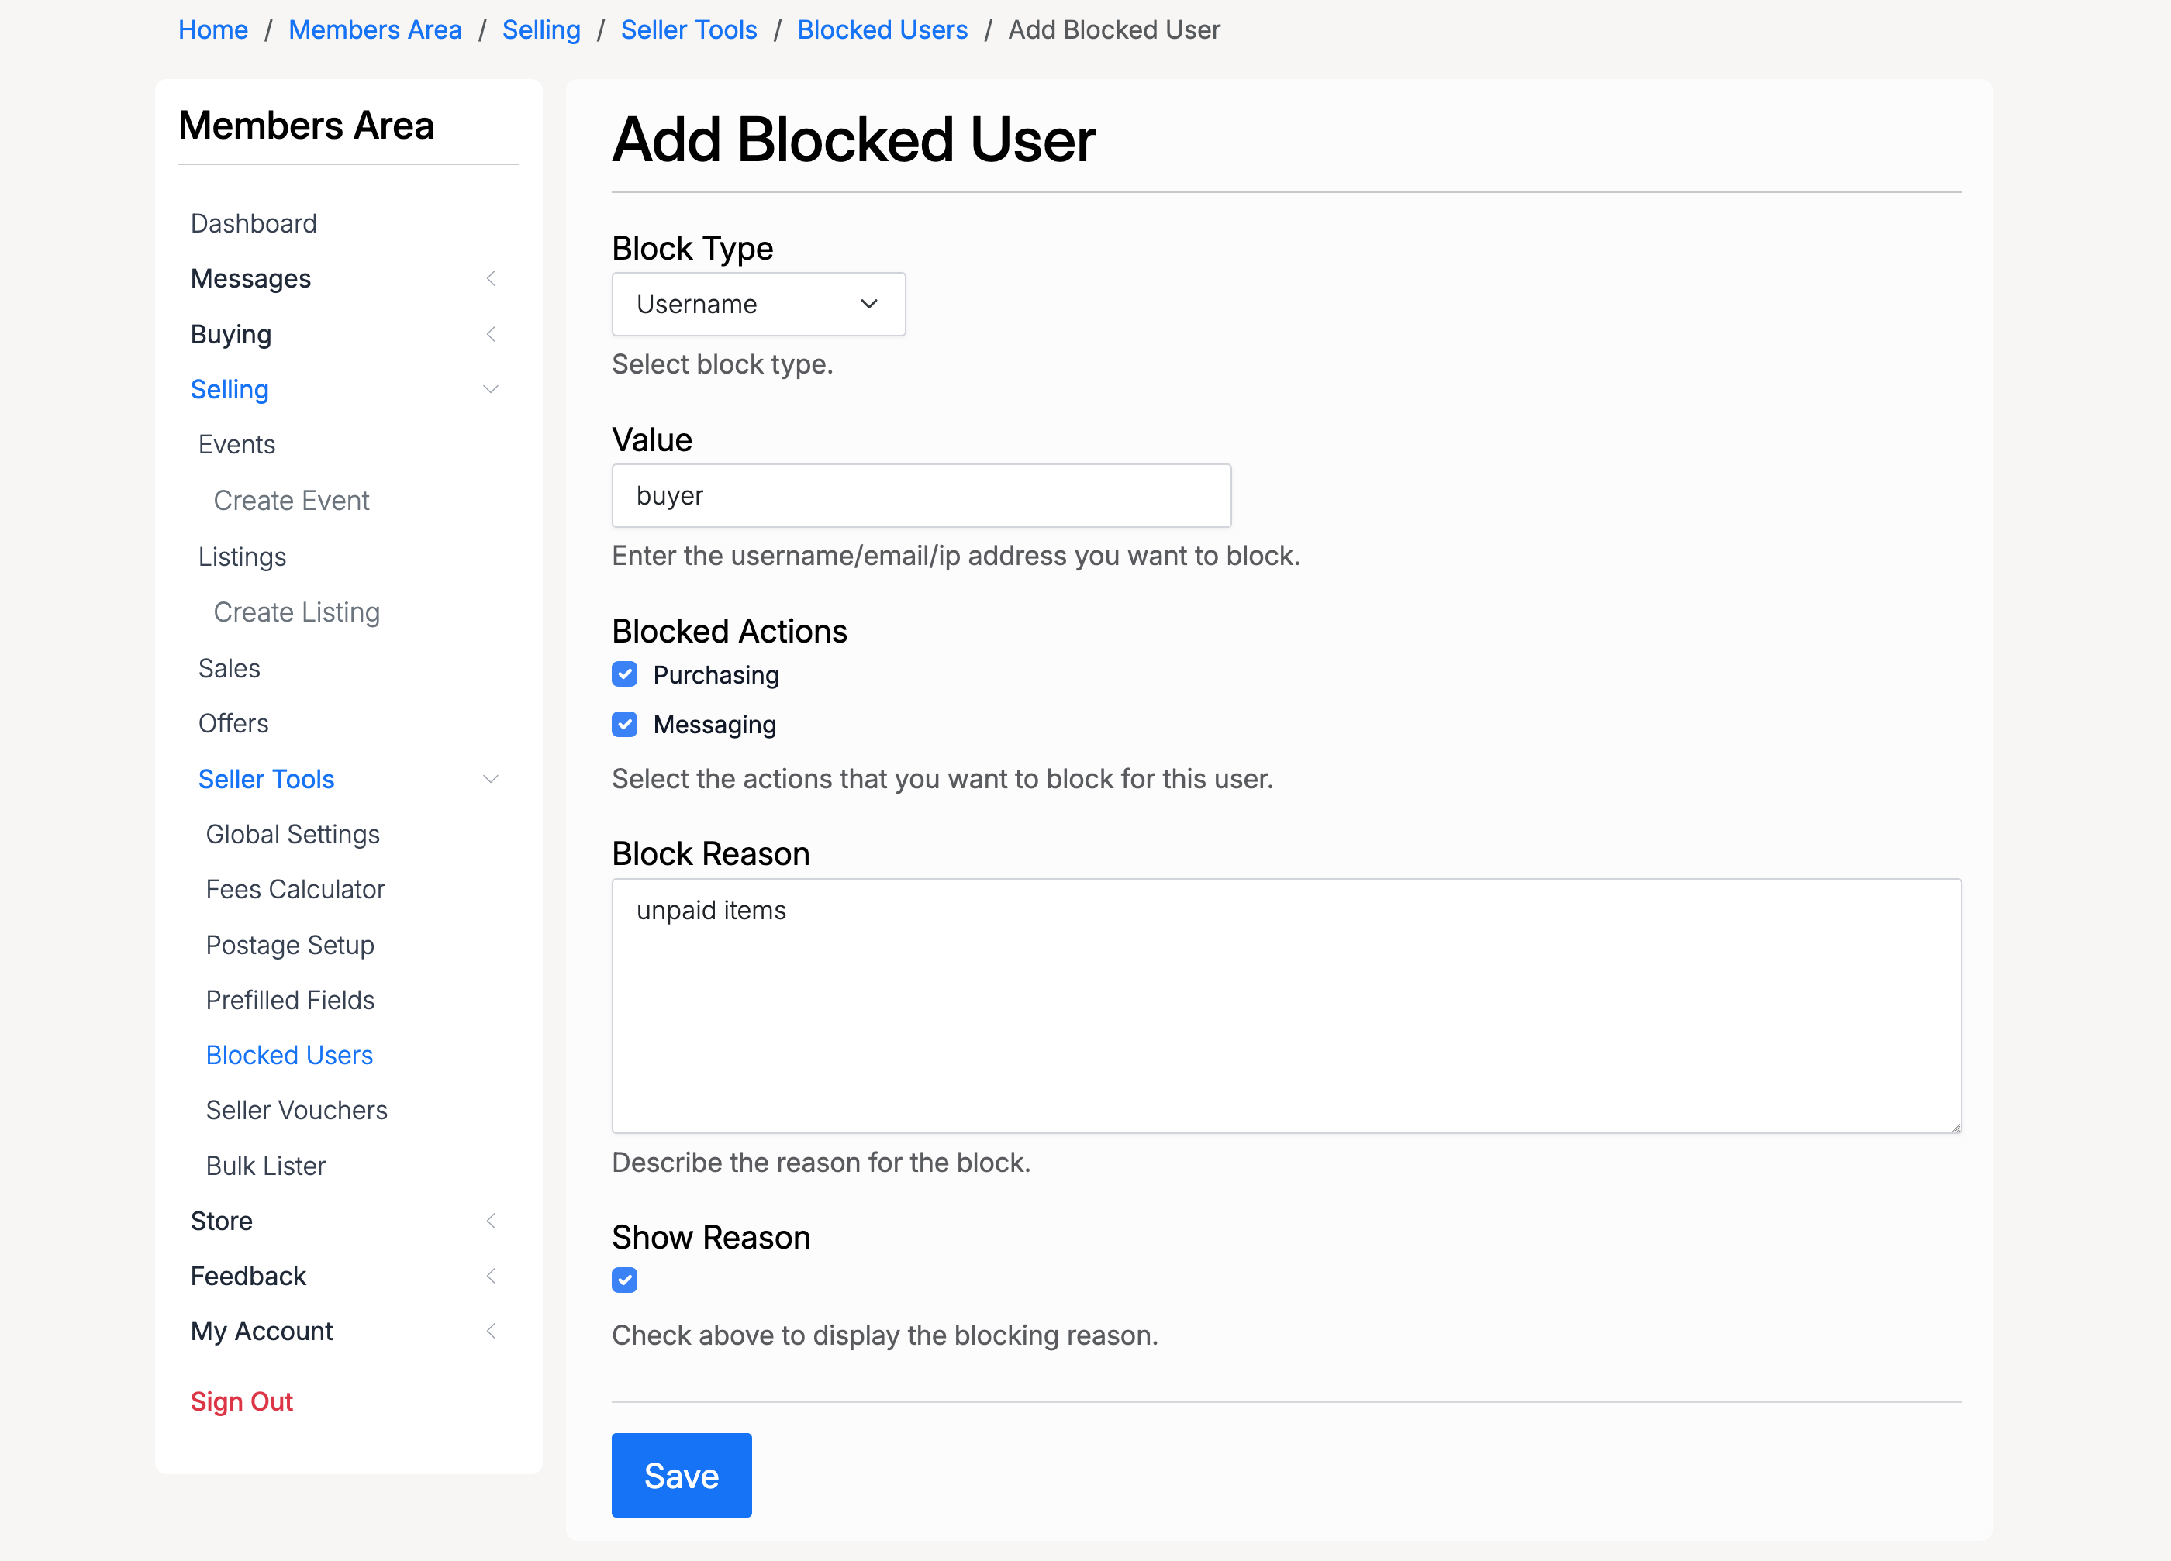Open Dashboard in the sidebar
2171x1561 pixels.
coord(254,223)
